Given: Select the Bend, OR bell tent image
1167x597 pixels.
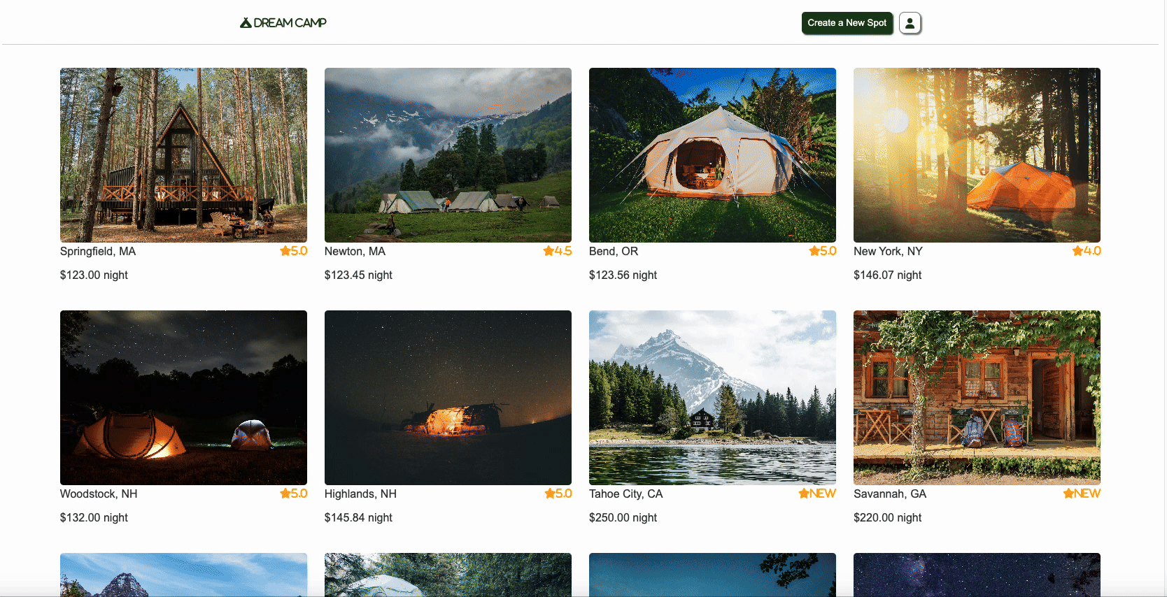Looking at the screenshot, I should point(712,155).
